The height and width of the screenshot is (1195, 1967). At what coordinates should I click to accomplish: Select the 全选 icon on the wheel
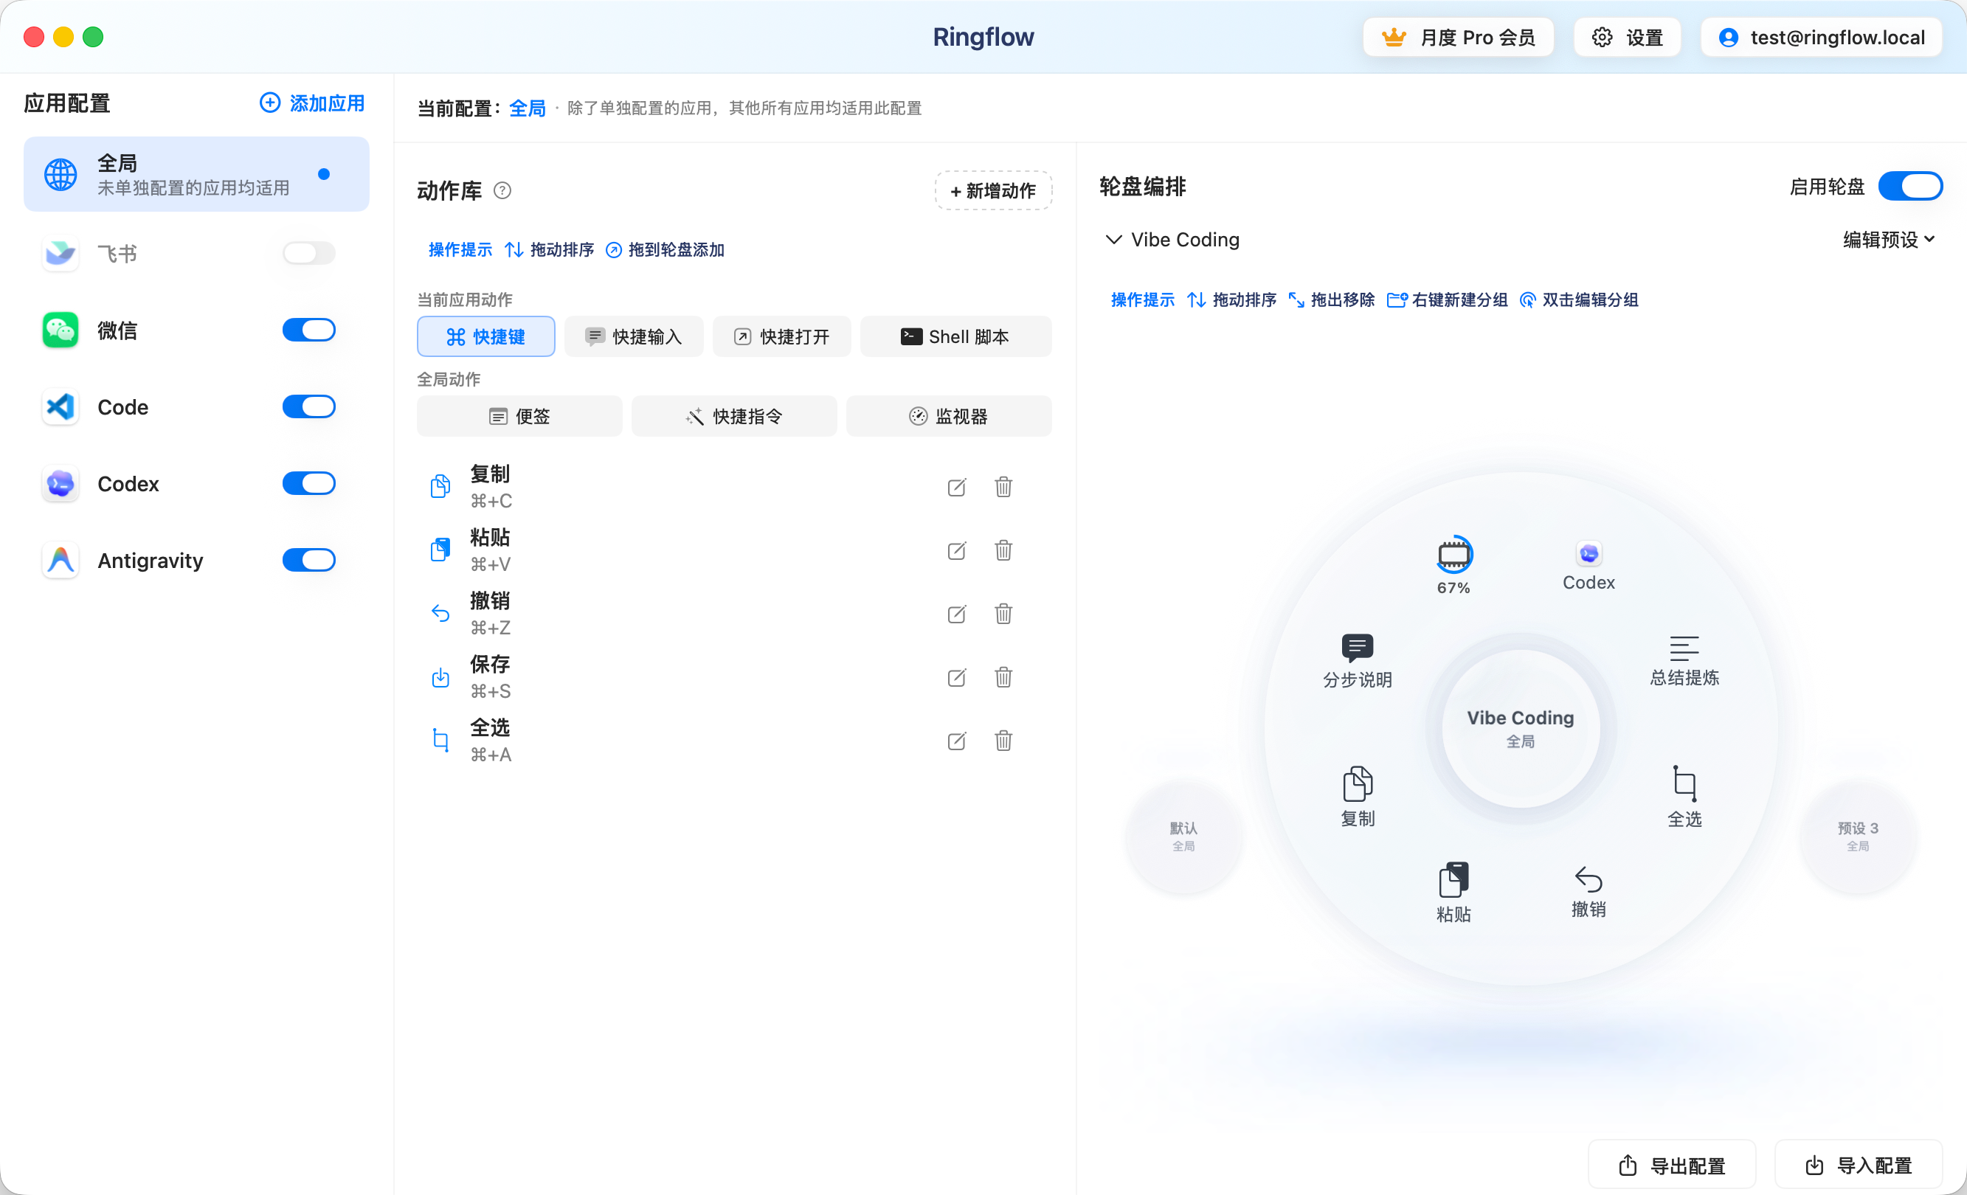coord(1684,796)
